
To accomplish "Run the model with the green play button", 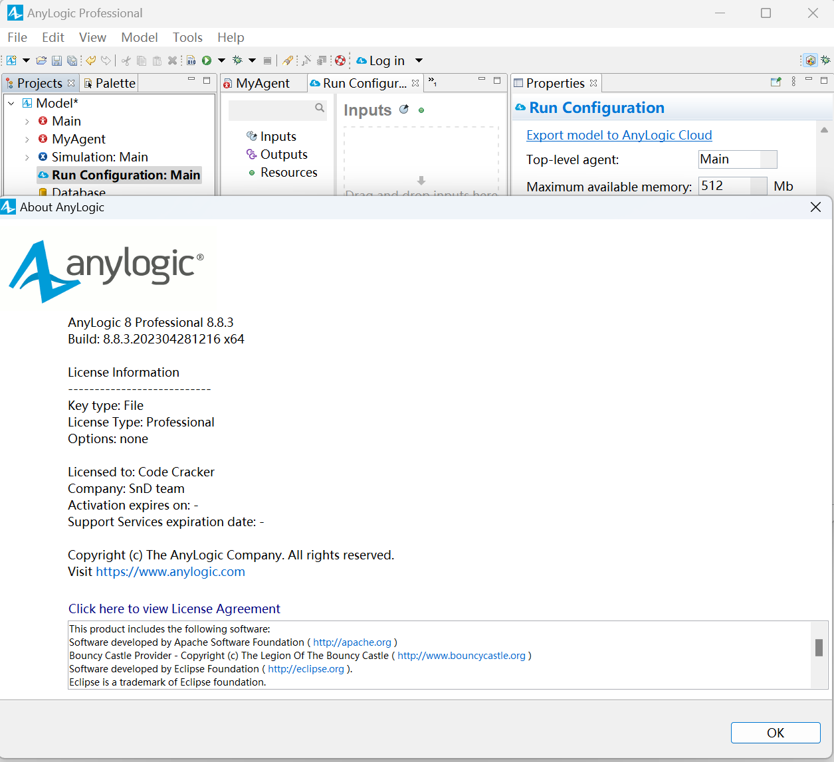I will click(x=207, y=60).
